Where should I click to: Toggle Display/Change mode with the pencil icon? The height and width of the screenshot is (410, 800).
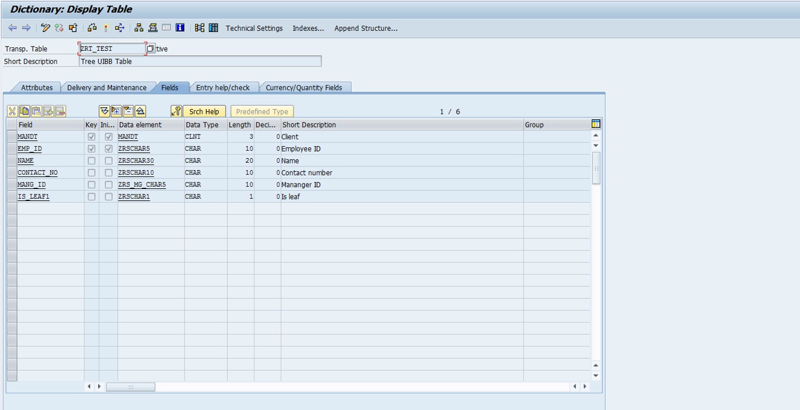[x=45, y=28]
